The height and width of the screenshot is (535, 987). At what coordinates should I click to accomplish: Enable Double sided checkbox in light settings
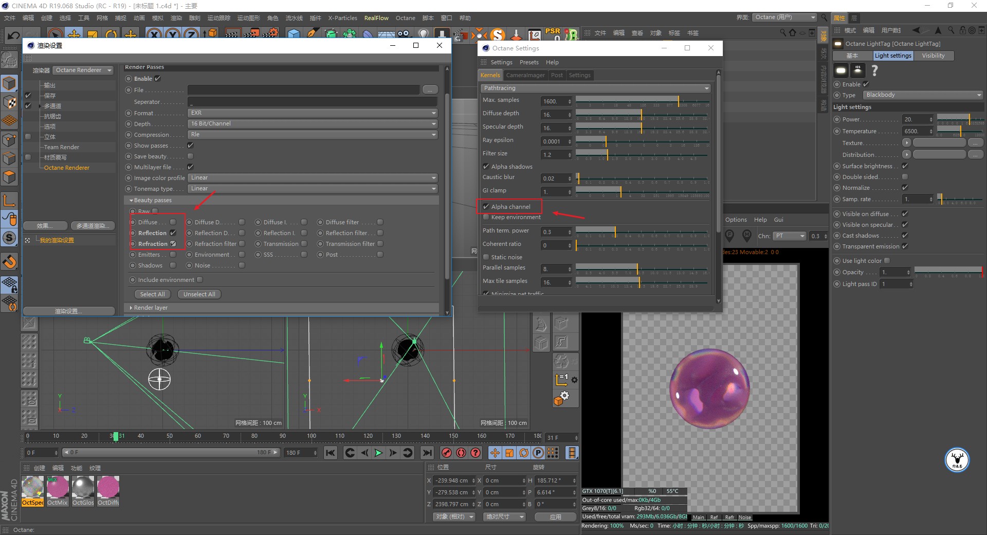coord(905,177)
